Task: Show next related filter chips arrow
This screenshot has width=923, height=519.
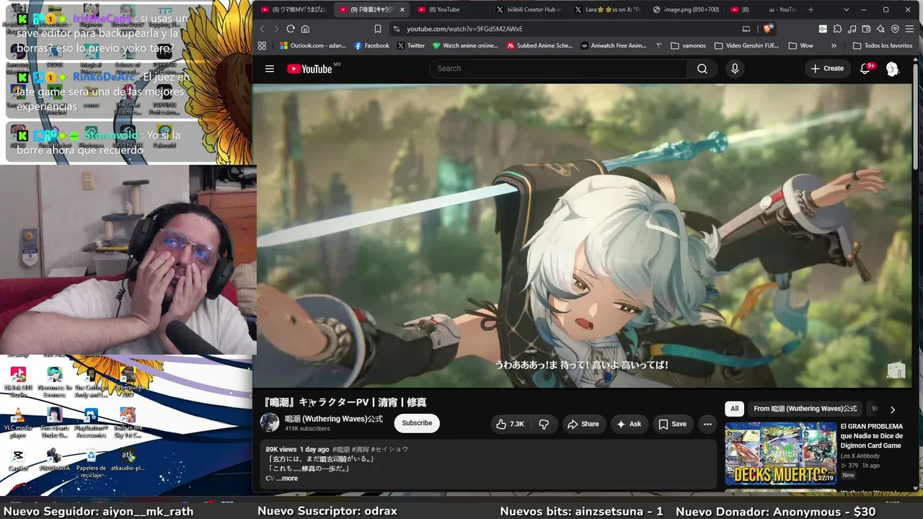Action: tap(892, 409)
